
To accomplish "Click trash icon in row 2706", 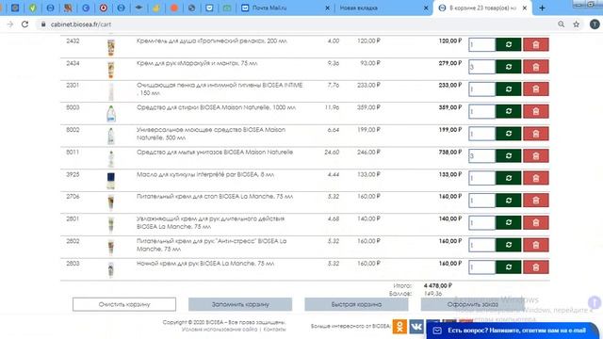I will pos(536,201).
